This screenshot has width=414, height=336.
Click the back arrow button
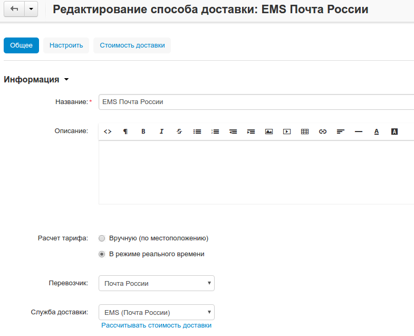pos(14,10)
